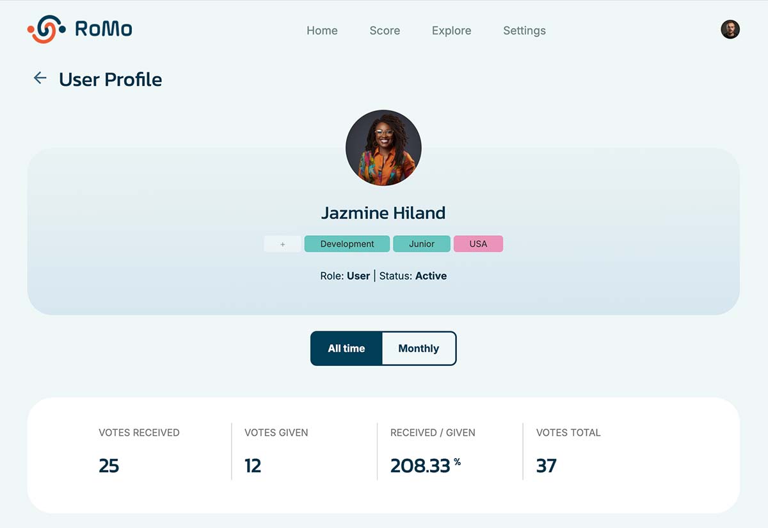Click the plus tag to add a label
The height and width of the screenshot is (528, 768).
[283, 244]
